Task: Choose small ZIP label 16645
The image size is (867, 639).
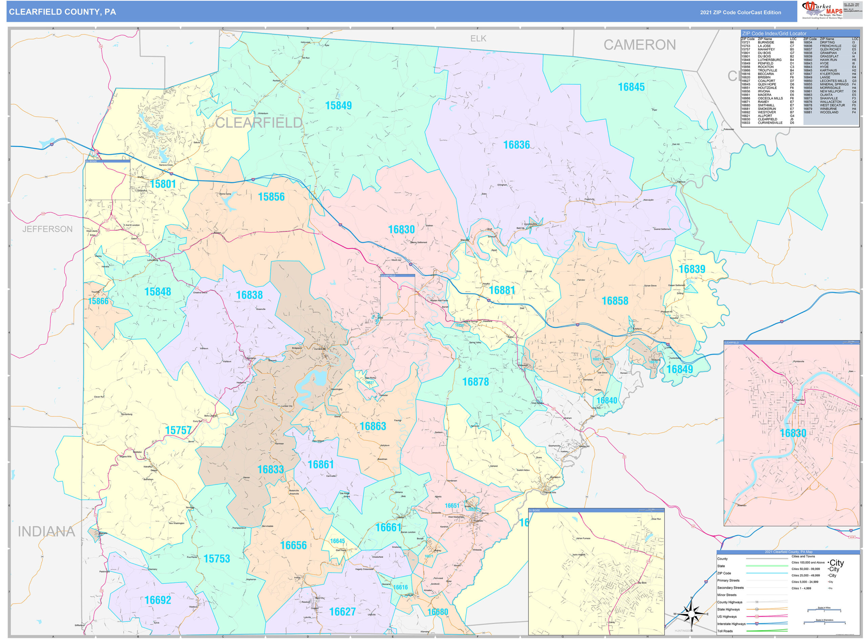Action: (337, 541)
